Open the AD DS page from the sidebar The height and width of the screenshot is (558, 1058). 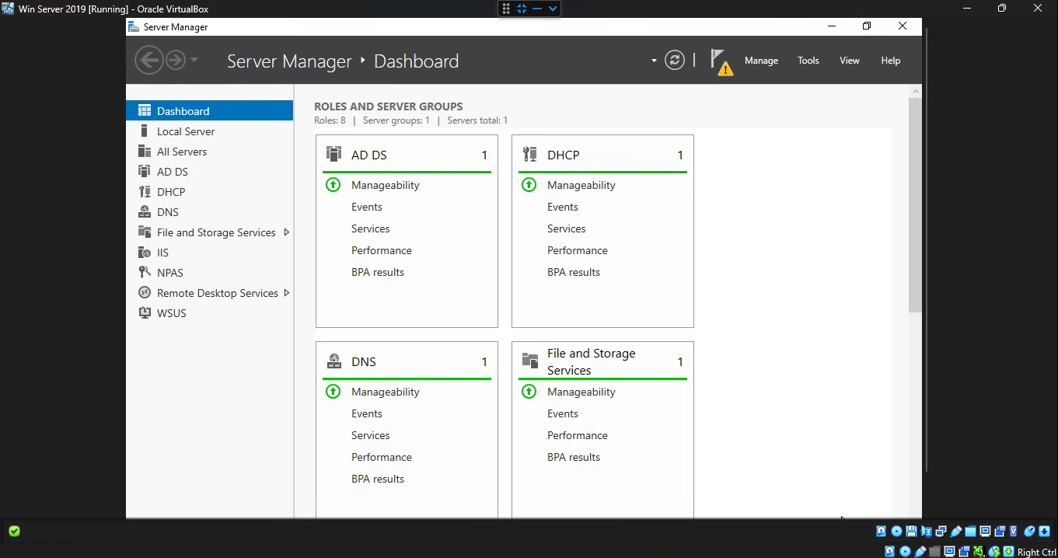[x=210, y=172]
